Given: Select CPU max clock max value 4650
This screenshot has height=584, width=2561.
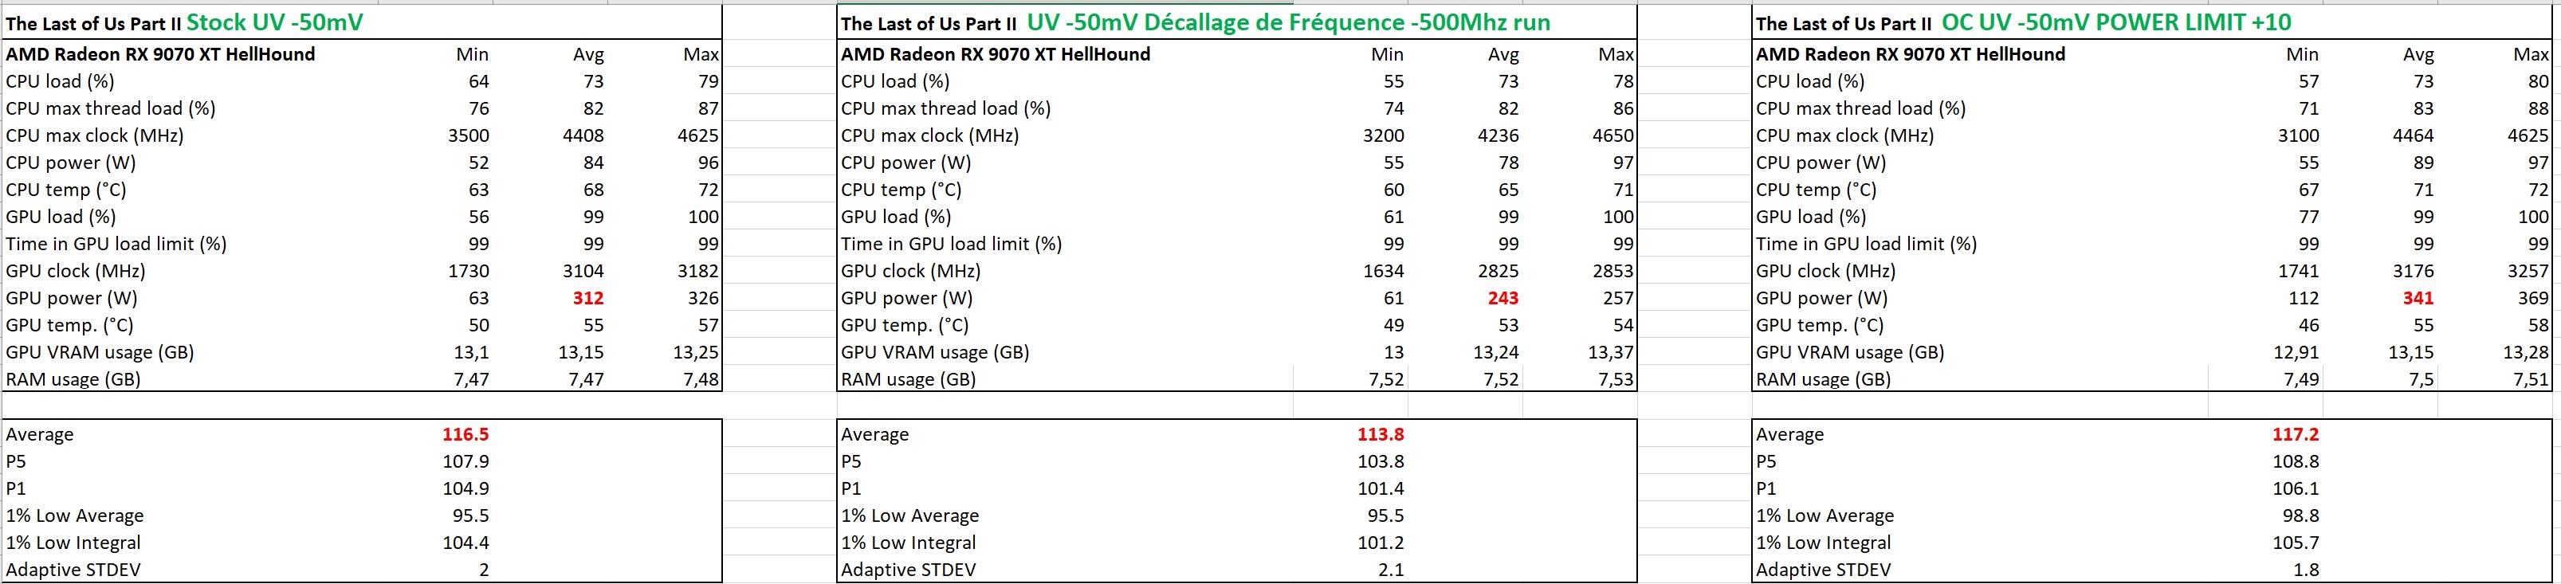Looking at the screenshot, I should tap(1613, 136).
